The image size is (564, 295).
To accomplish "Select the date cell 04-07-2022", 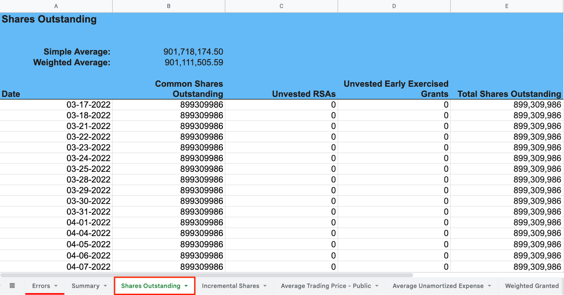I will [x=56, y=267].
